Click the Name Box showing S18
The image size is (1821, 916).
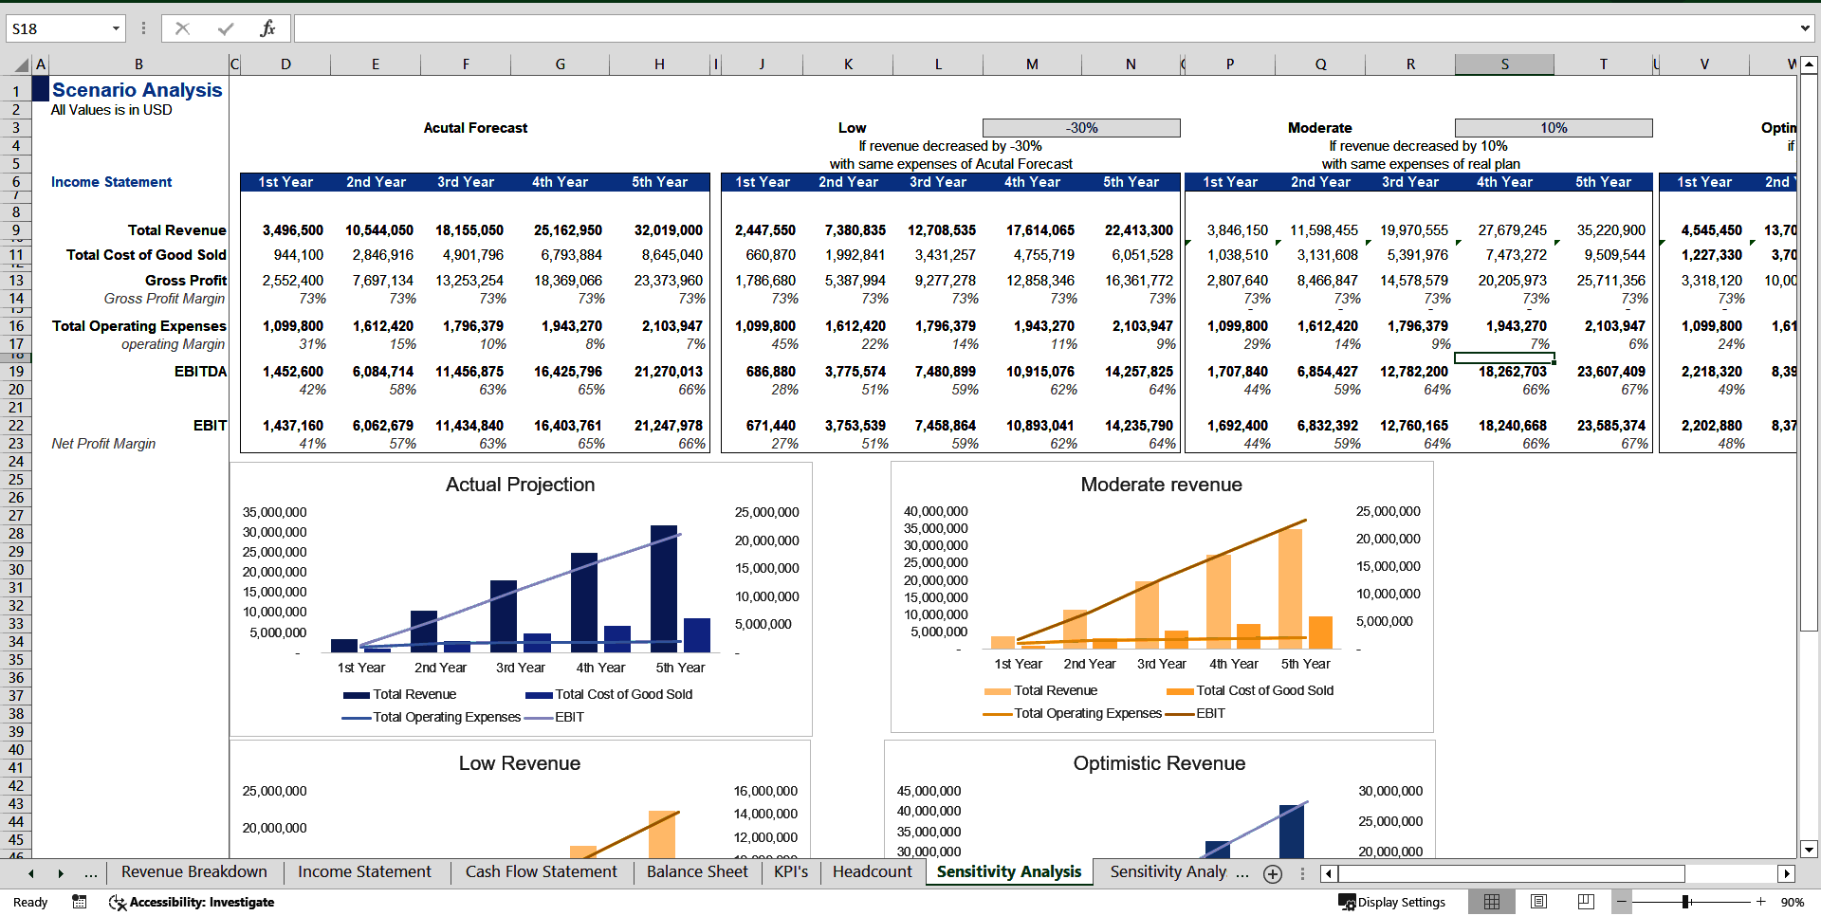pyautogui.click(x=59, y=28)
